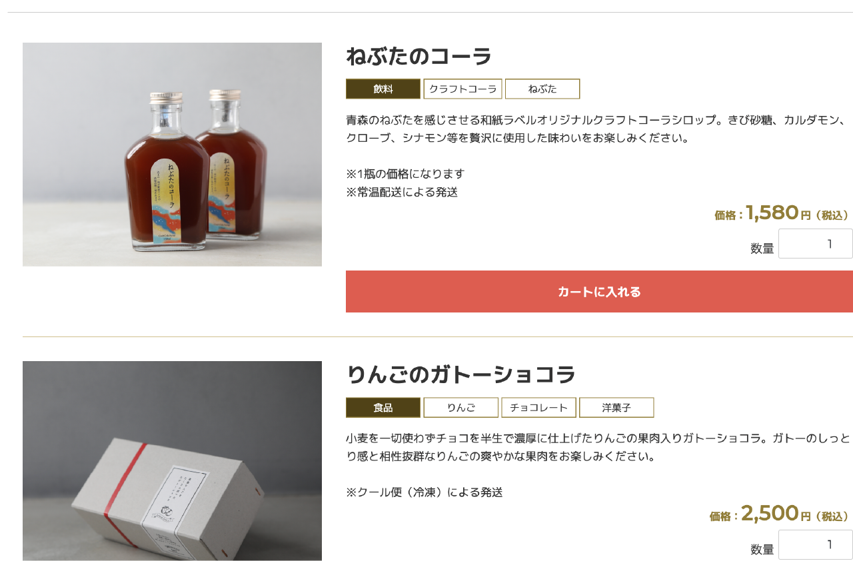Click the 数量 label beside the cola quantity field
This screenshot has width=853, height=561.
coord(762,249)
